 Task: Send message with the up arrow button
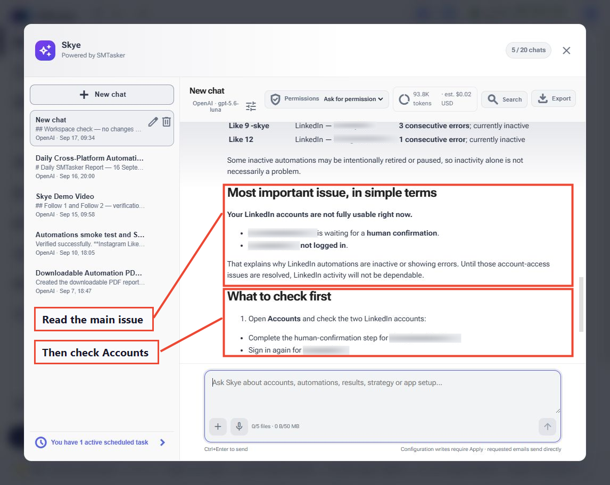[547, 427]
